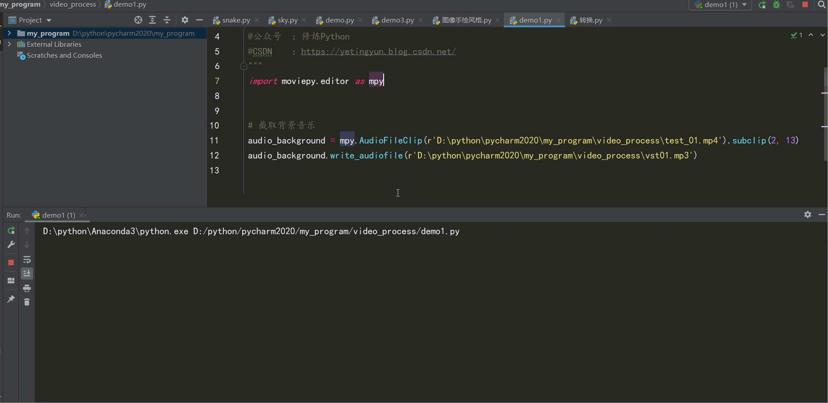Toggle scroll to end in Run console
The image size is (828, 403).
point(27,274)
